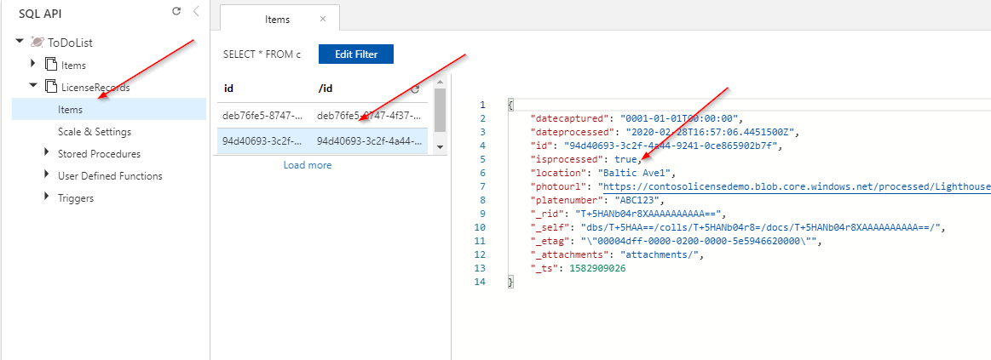
Task: Collapse the ToDoList database node
Action: tap(20, 43)
